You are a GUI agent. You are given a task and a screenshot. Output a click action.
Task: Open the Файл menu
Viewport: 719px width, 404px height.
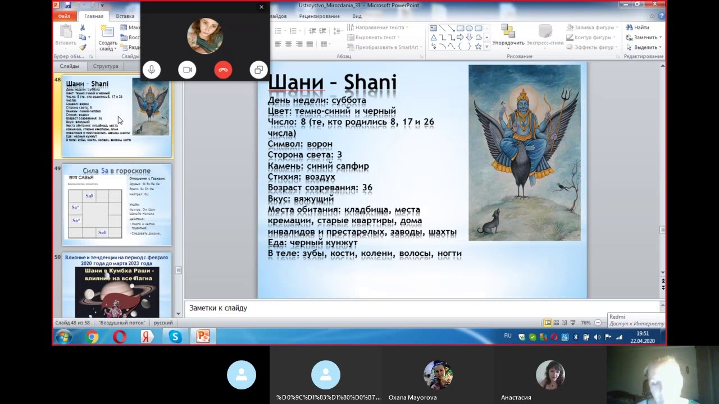(x=63, y=16)
